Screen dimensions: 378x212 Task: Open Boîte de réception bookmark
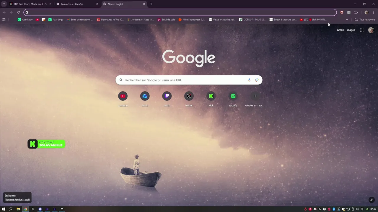[x=80, y=20]
